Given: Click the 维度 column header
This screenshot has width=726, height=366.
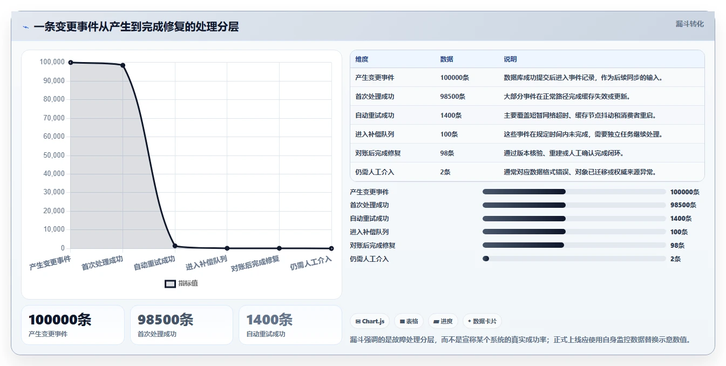Looking at the screenshot, I should (362, 59).
